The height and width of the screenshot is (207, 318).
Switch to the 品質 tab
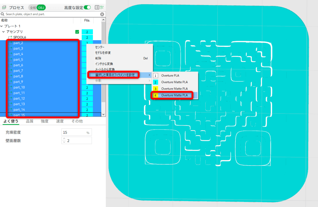tap(30, 121)
